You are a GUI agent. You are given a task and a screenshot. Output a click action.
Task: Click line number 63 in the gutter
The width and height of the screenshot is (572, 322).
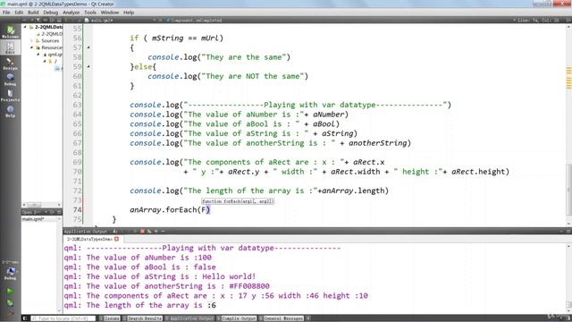(x=77, y=105)
